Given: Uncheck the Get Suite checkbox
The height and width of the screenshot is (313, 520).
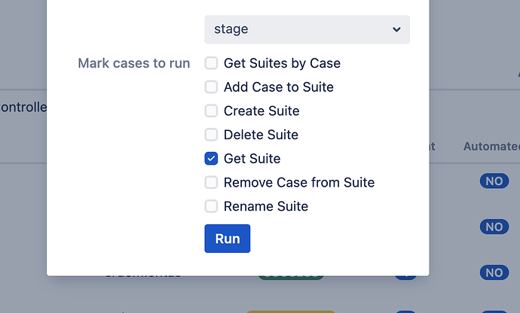Looking at the screenshot, I should (x=211, y=159).
